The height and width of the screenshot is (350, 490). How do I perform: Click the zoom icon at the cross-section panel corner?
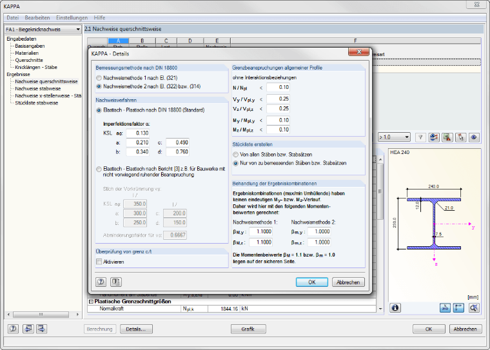[474, 308]
